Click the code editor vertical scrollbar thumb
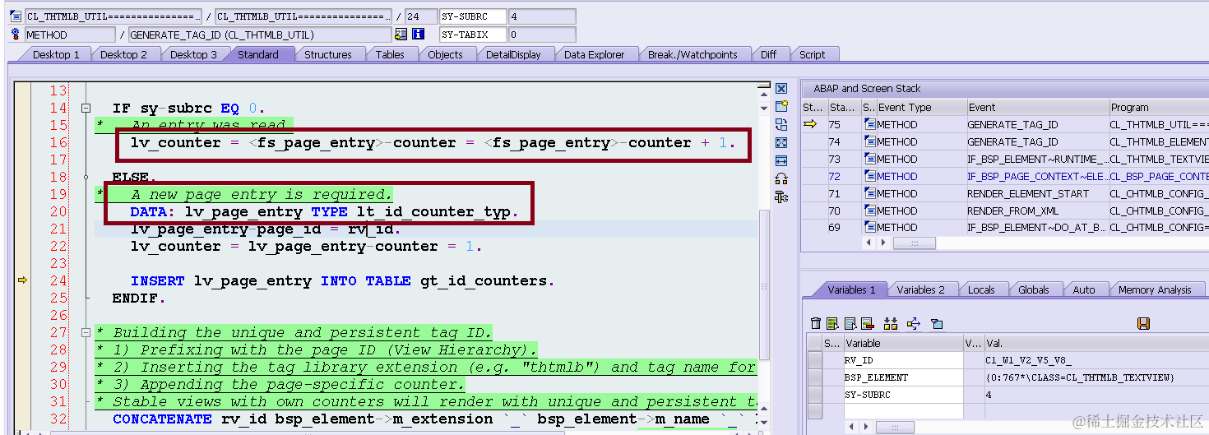Viewport: 1209px width, 435px height. click(x=764, y=284)
